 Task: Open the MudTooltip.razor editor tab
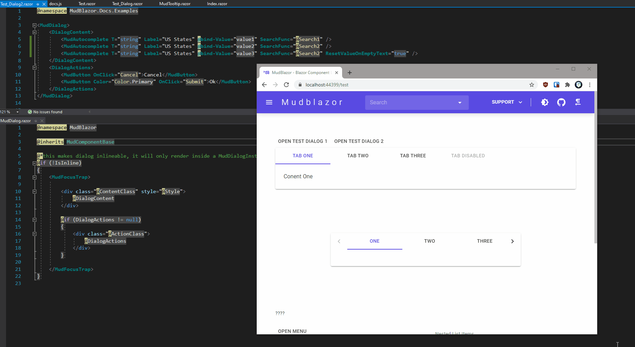coord(174,4)
